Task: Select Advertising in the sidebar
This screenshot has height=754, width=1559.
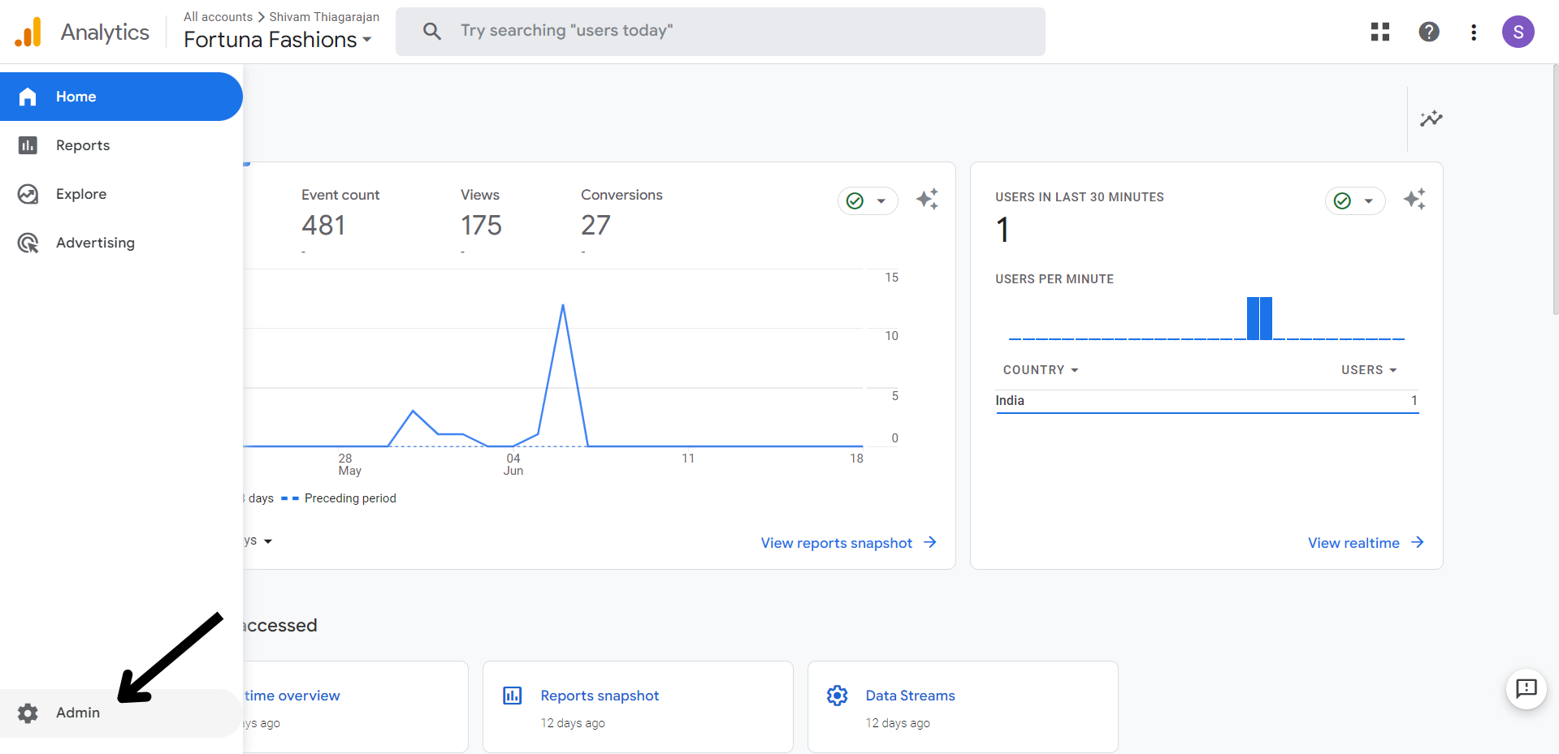Action: click(95, 243)
